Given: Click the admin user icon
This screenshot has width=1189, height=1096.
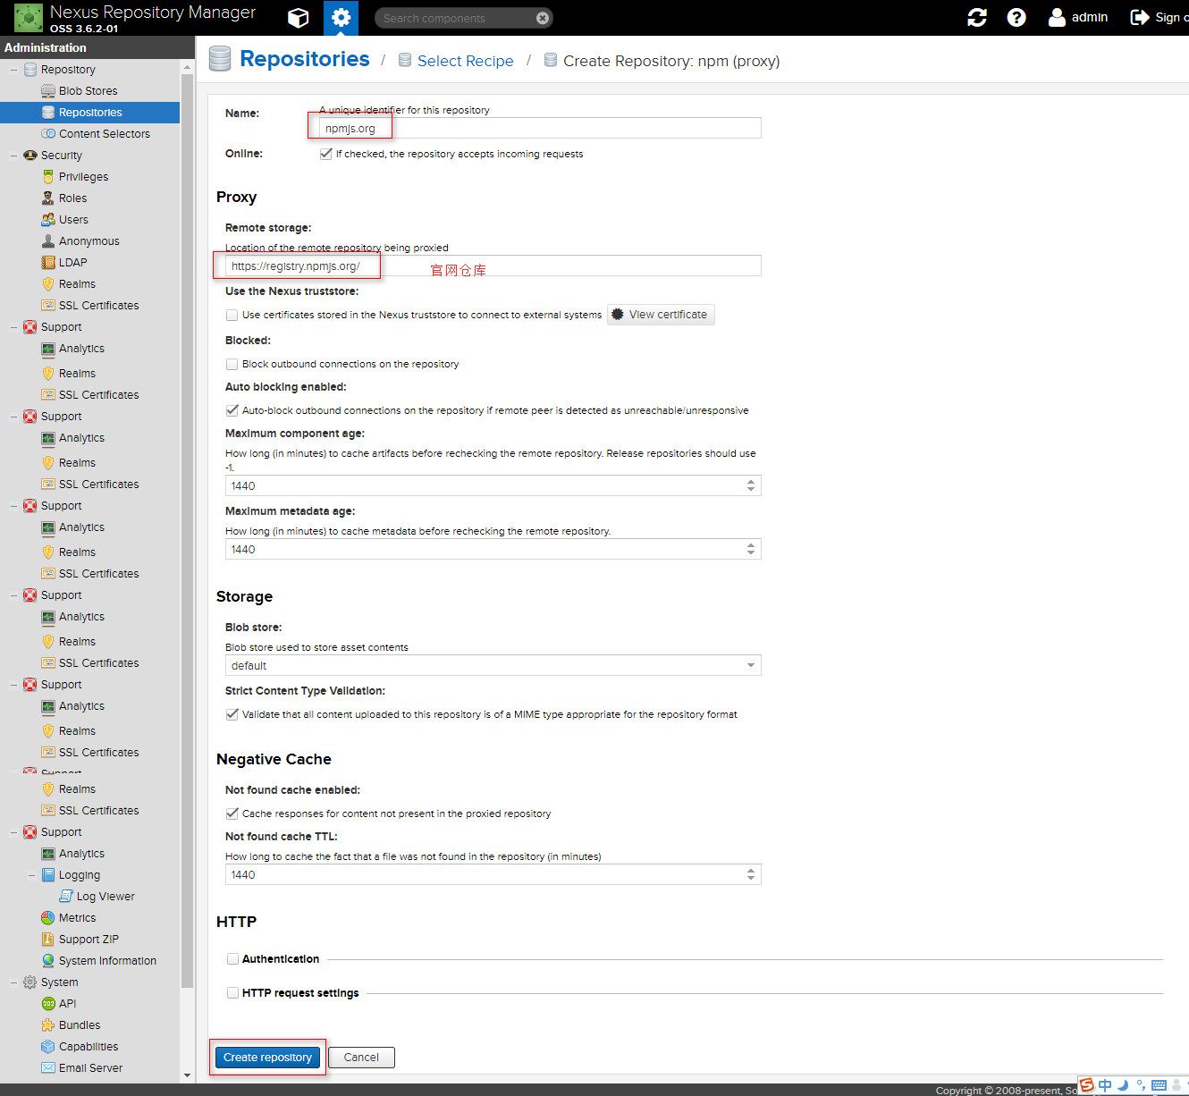Looking at the screenshot, I should tap(1057, 17).
